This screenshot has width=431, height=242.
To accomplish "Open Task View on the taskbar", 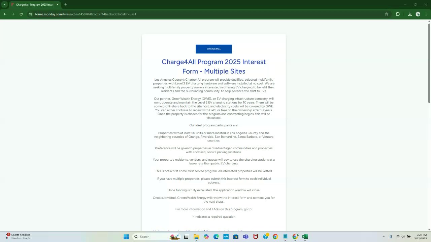I will (x=186, y=237).
